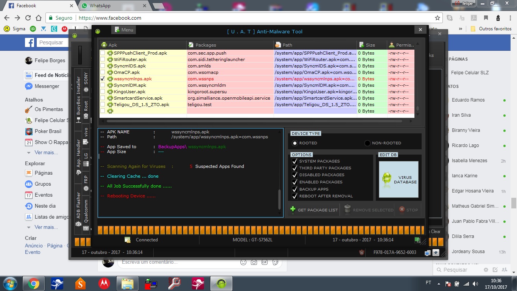Image resolution: width=517 pixels, height=291 pixels.
Task: Open the ADB Flasher side tab
Action: pos(78,208)
